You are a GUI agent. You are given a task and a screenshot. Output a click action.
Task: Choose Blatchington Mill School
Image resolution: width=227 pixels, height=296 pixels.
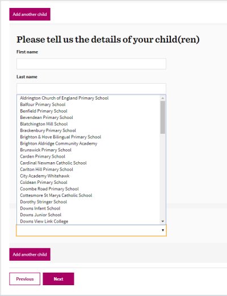click(x=89, y=124)
